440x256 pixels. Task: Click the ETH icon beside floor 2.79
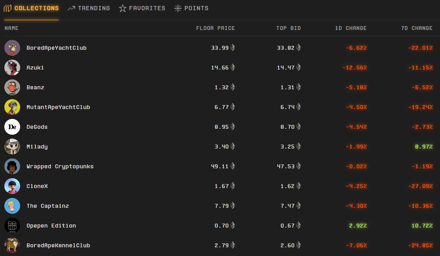tap(232, 245)
